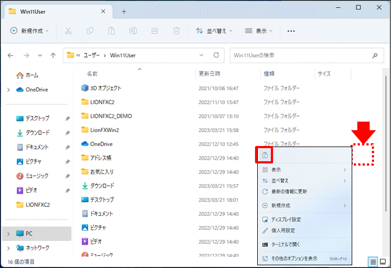Click ユーザー breadcrumb in address bar
Image resolution: width=391 pixels, height=268 pixels.
91,55
